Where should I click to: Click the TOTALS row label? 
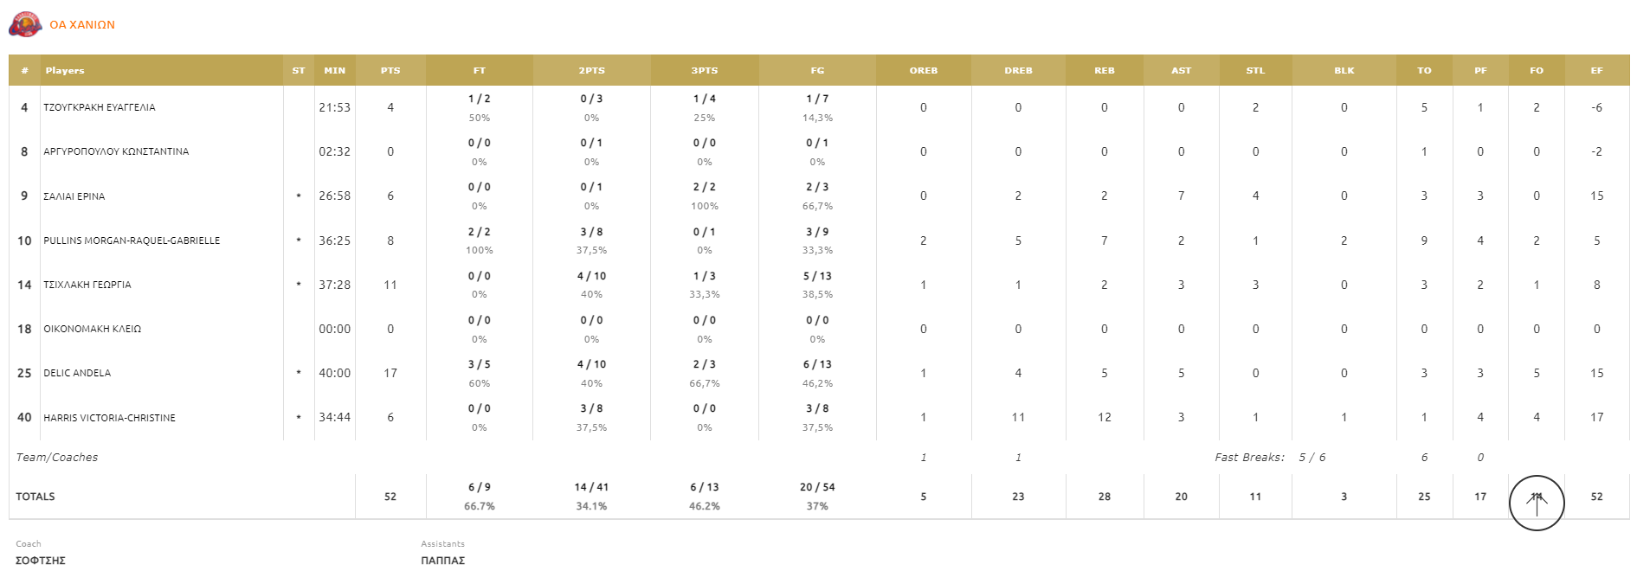click(35, 497)
